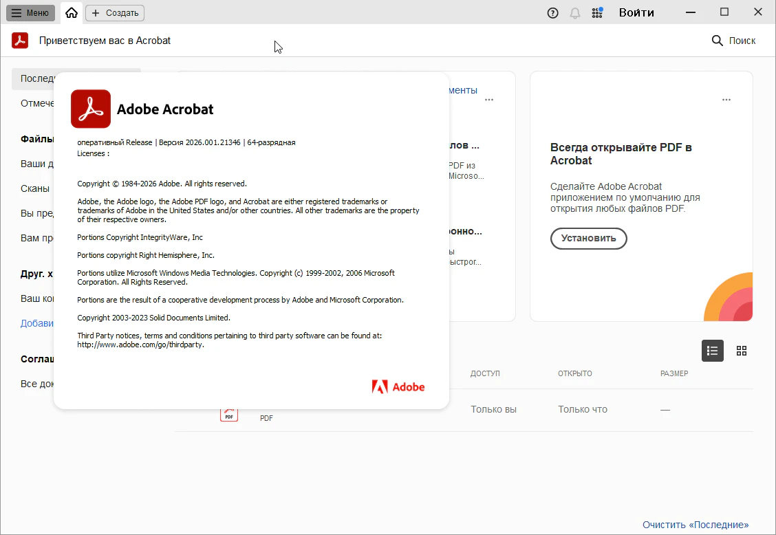Viewport: 776px width, 535px height.
Task: Click the Очистить «Последние» link
Action: 696,525
